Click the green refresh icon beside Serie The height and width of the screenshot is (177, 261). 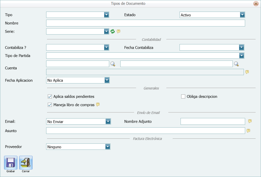point(113,31)
